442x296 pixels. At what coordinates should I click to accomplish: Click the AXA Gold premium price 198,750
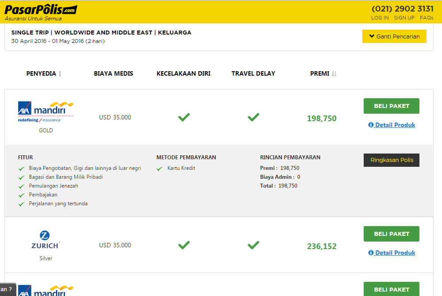[x=322, y=119]
